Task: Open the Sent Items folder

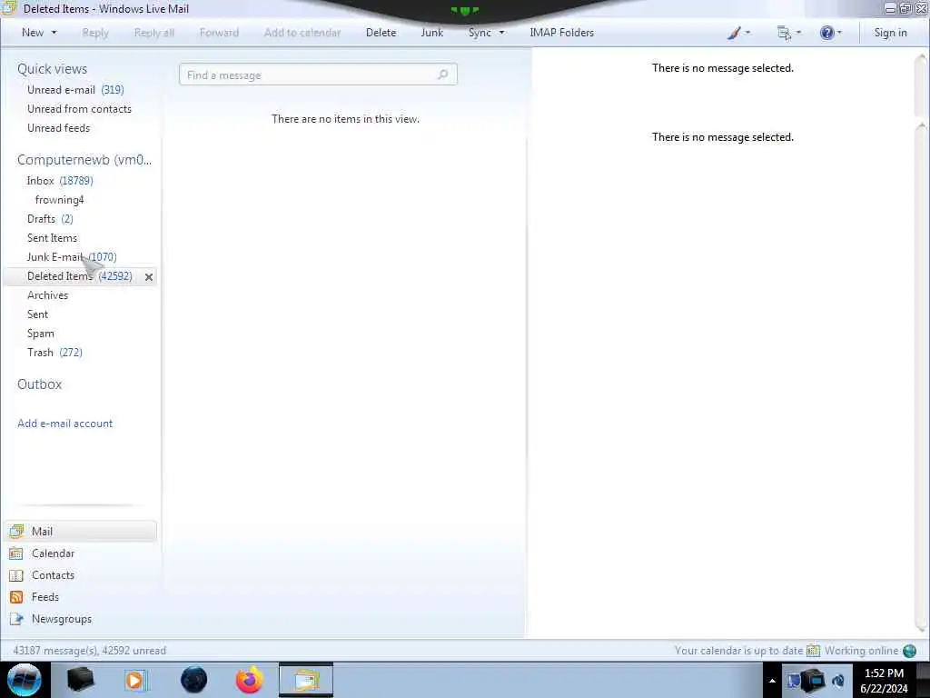Action: point(52,237)
